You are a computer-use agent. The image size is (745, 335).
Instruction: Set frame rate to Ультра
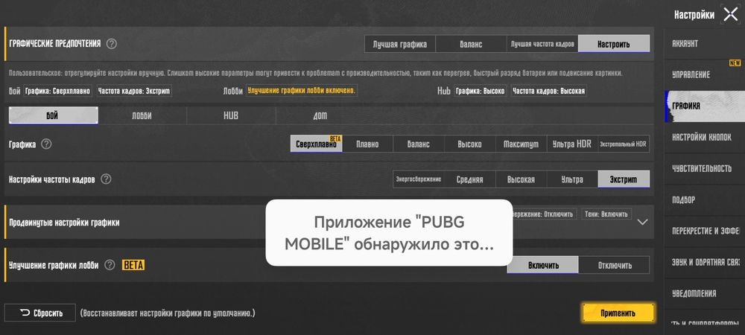[572, 179]
